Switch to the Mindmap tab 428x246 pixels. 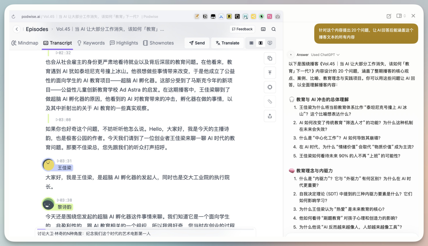[25, 43]
